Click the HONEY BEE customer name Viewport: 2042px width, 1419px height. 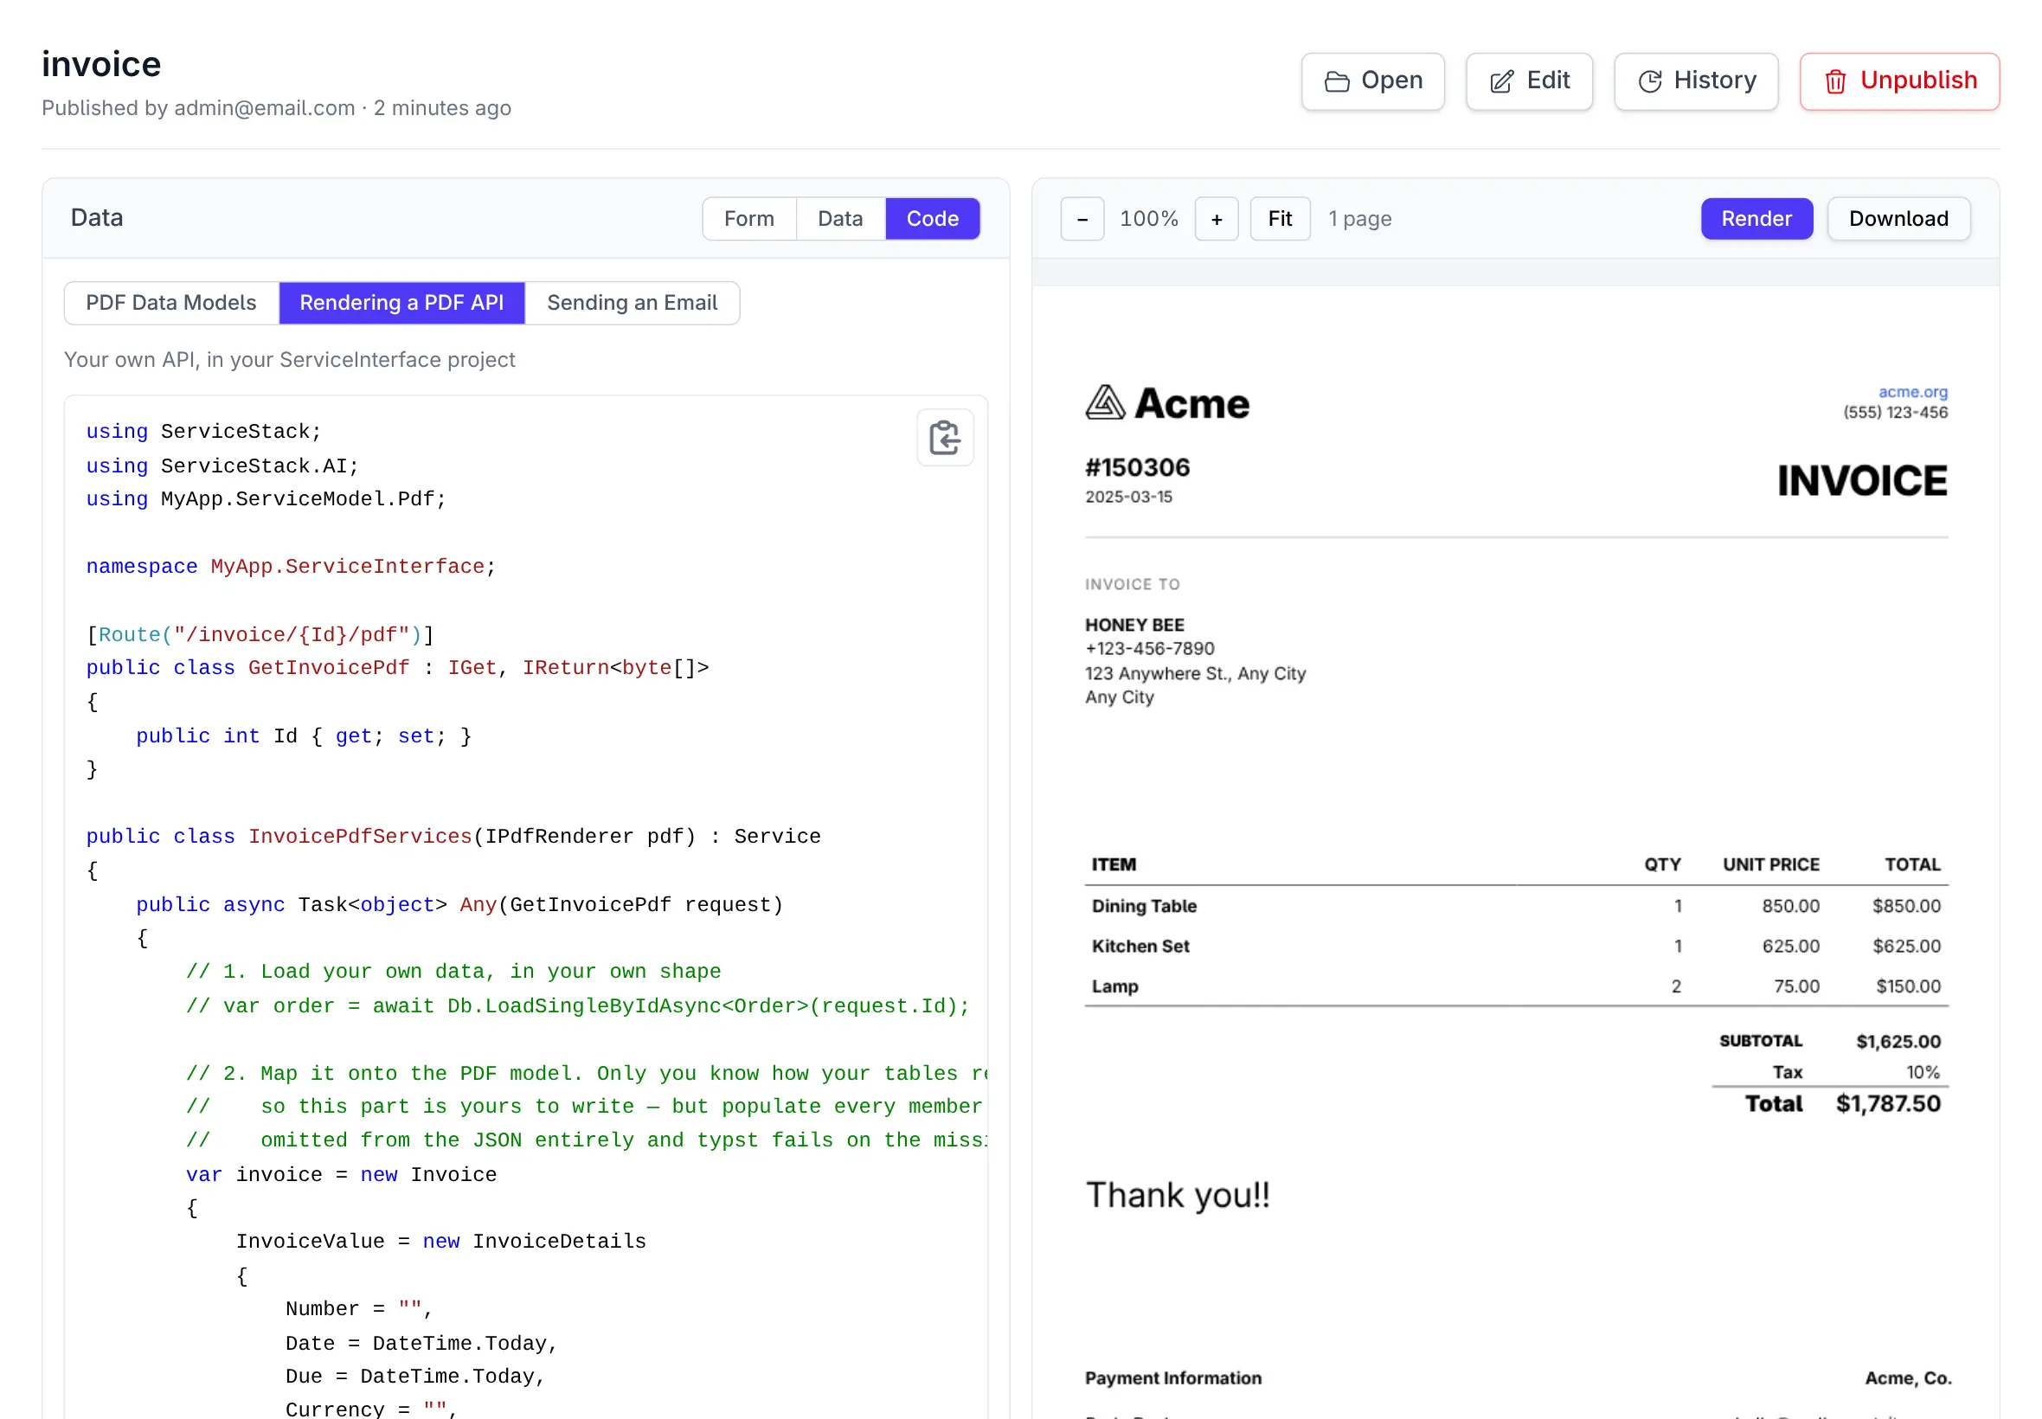[1134, 625]
